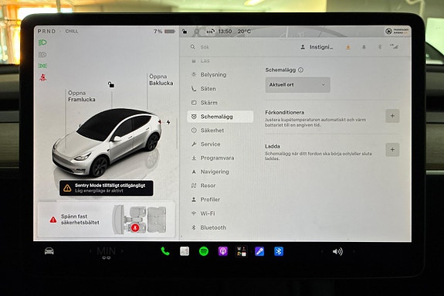Open the Sketchpad pen app icon
Image resolution: width=444 pixels, height=296 pixels.
[x=259, y=251]
